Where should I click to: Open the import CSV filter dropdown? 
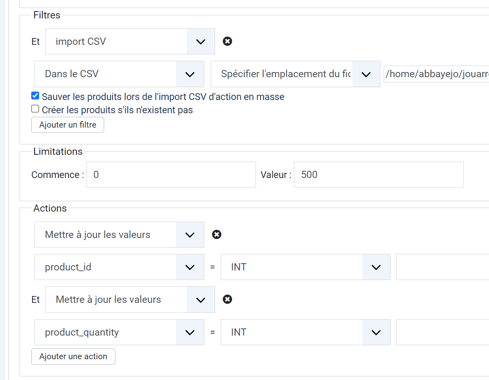click(x=130, y=42)
